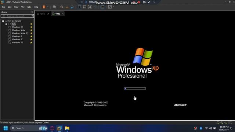235x132 pixels.
Task: Close the 4002 tab
Action: 63,14
